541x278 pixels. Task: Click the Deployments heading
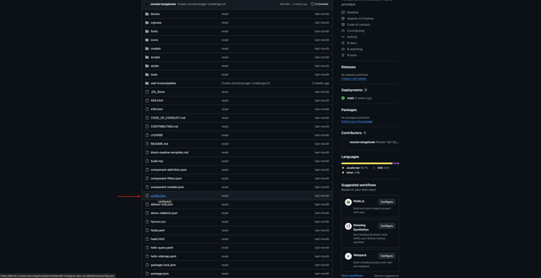(x=351, y=90)
